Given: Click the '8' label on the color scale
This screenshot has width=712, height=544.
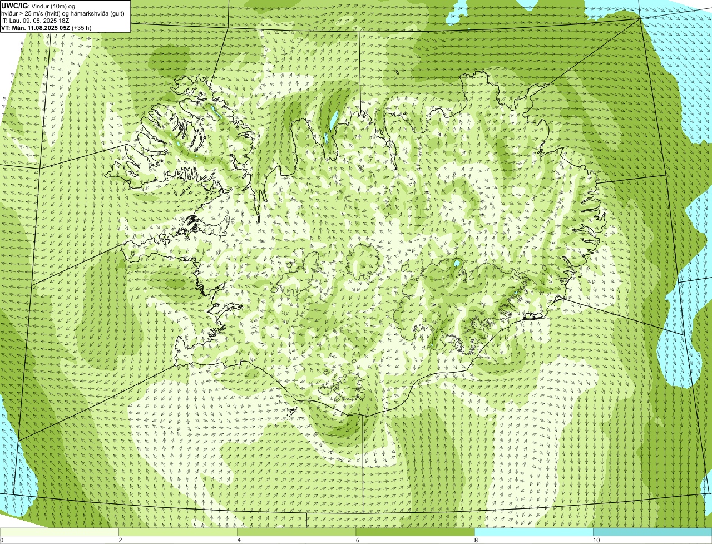Looking at the screenshot, I should pos(476,540).
